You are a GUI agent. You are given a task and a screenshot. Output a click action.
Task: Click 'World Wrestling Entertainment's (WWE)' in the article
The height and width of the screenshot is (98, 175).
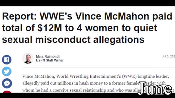(97, 76)
